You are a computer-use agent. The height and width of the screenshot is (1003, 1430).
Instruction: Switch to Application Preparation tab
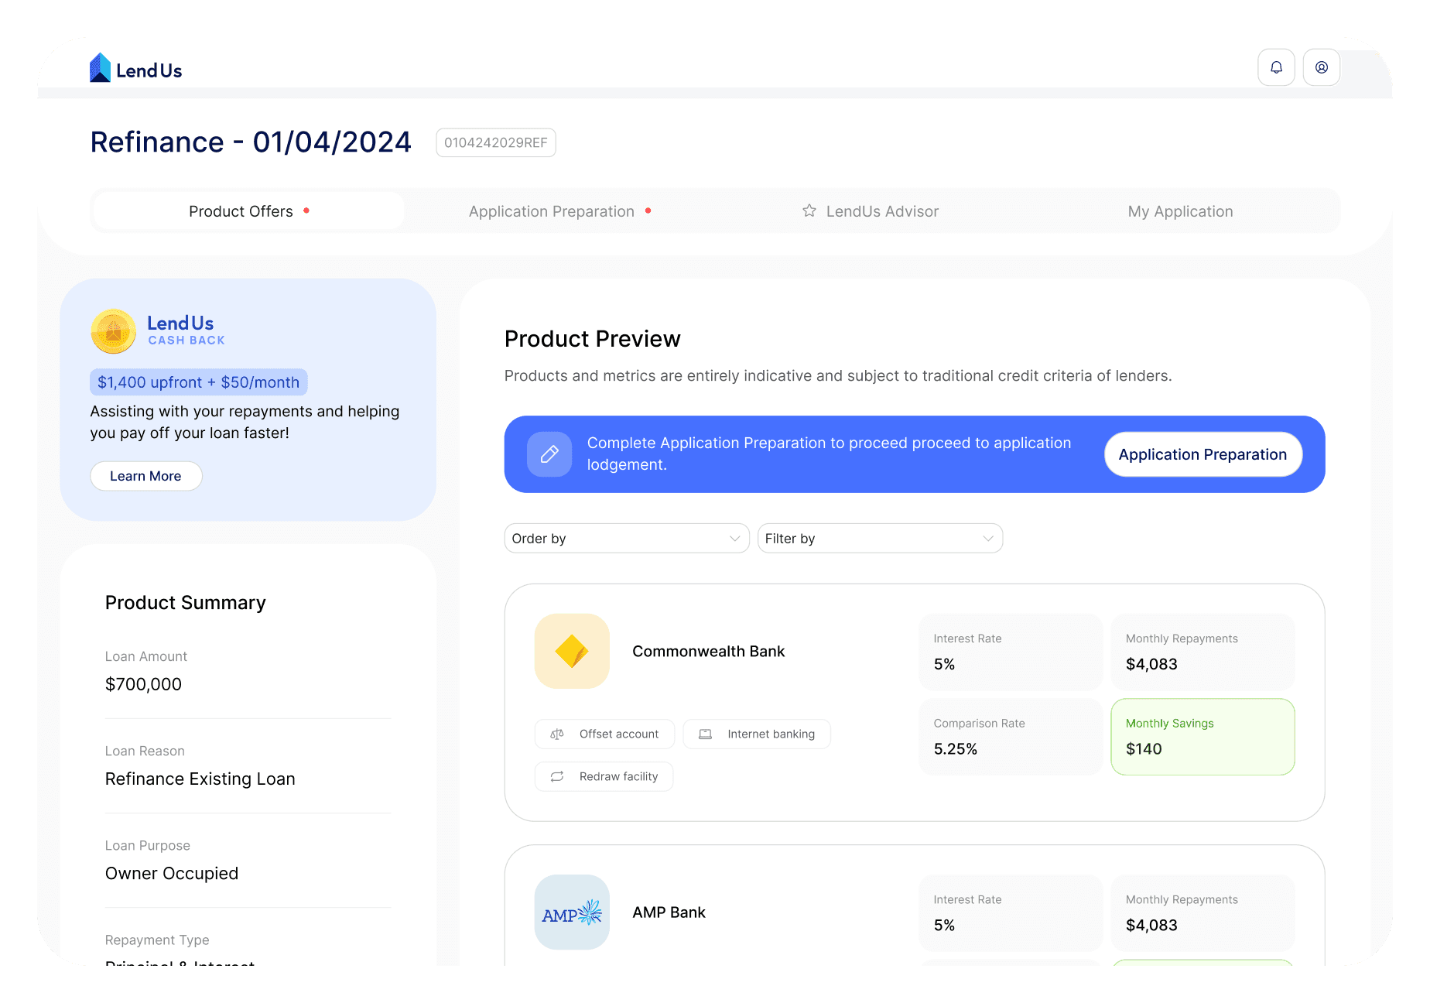click(560, 211)
